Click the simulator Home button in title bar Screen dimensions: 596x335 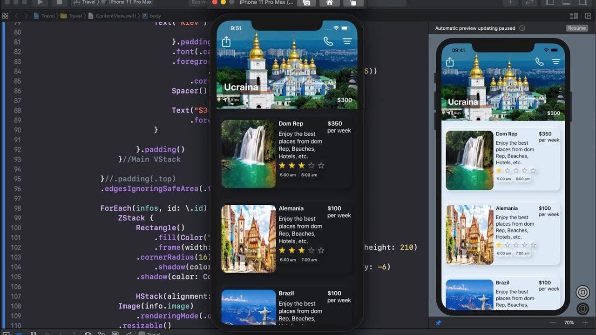point(330,3)
